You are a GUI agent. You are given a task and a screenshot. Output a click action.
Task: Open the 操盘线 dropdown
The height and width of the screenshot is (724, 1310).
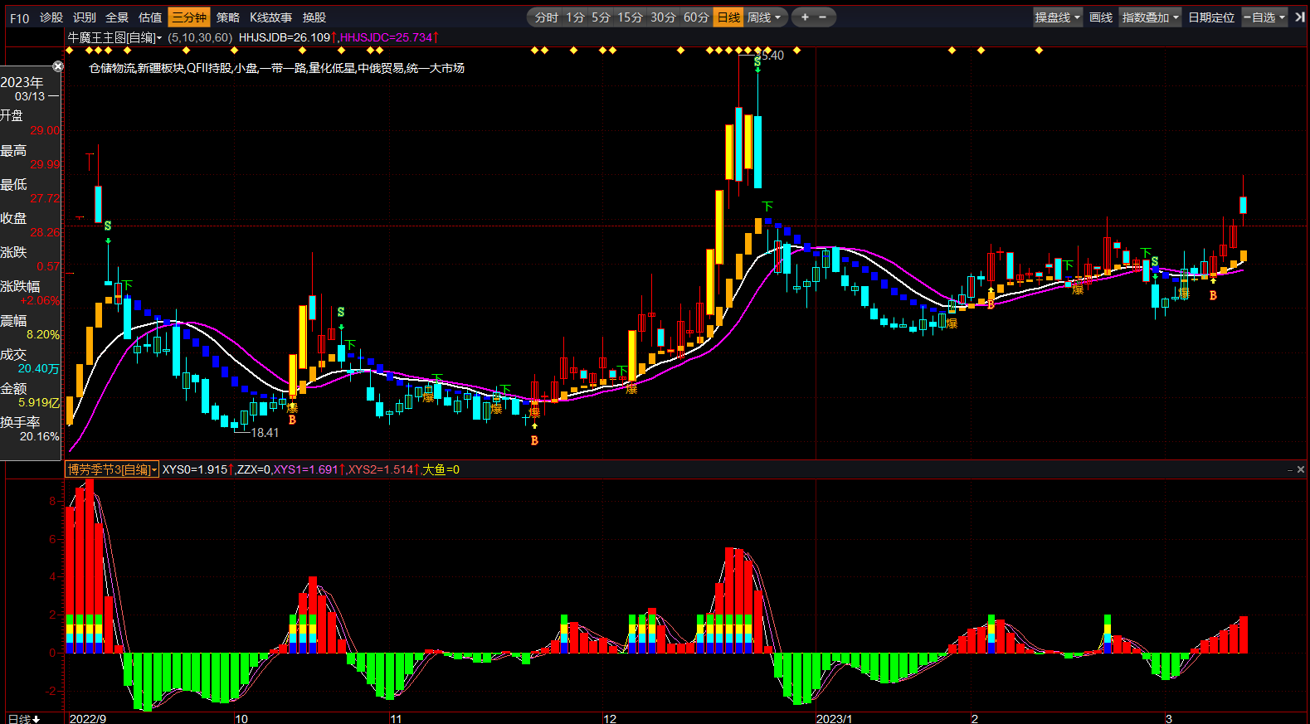pyautogui.click(x=1058, y=17)
